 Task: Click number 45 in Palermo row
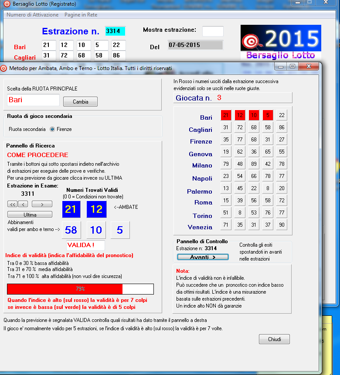click(240, 188)
